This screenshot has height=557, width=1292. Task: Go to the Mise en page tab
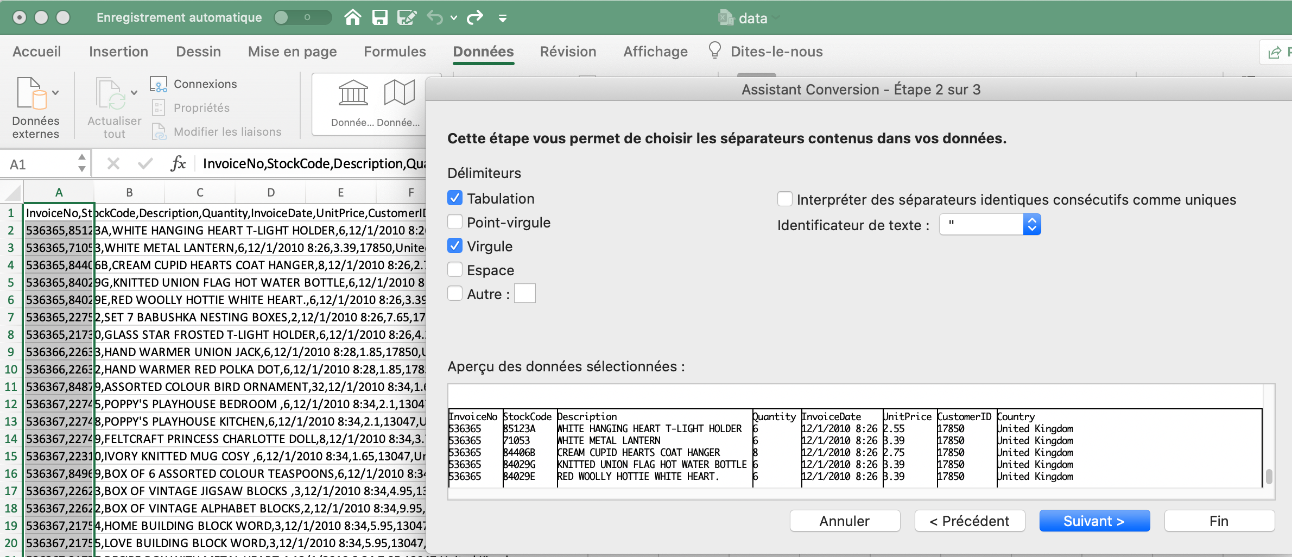pyautogui.click(x=292, y=52)
